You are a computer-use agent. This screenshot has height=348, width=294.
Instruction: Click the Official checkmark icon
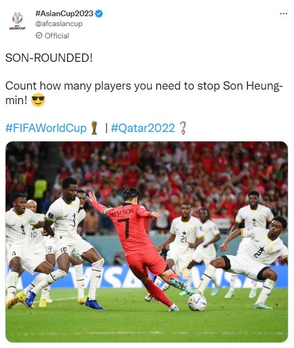click(39, 36)
